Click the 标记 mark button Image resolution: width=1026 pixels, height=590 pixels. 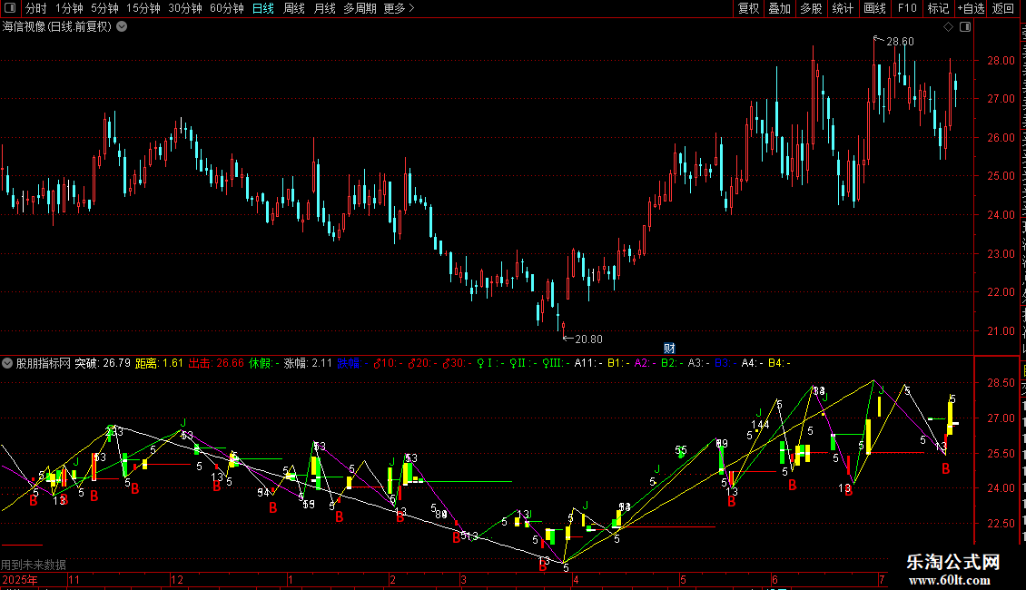938,8
